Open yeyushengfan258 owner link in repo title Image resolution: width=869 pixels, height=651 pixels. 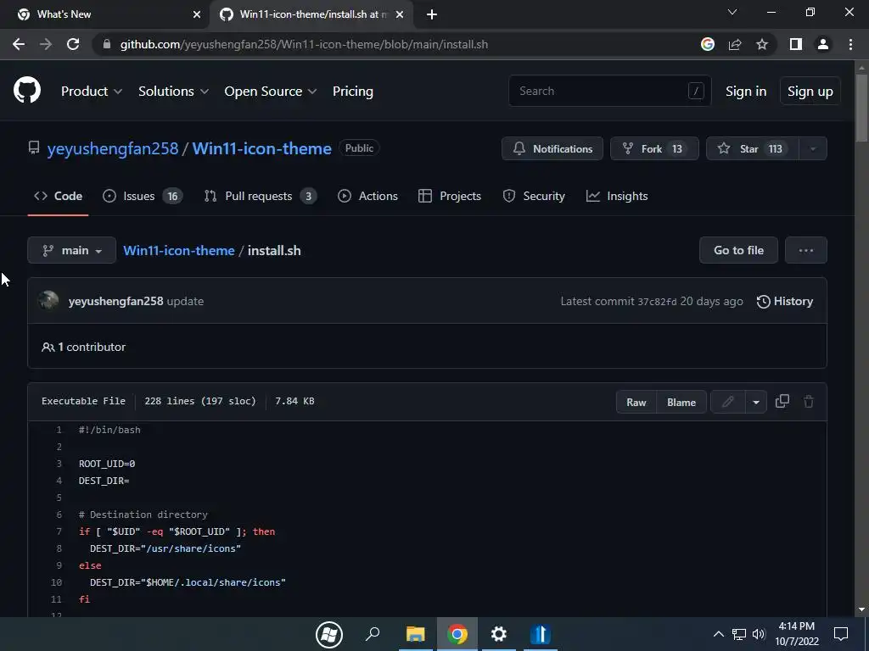[113, 148]
